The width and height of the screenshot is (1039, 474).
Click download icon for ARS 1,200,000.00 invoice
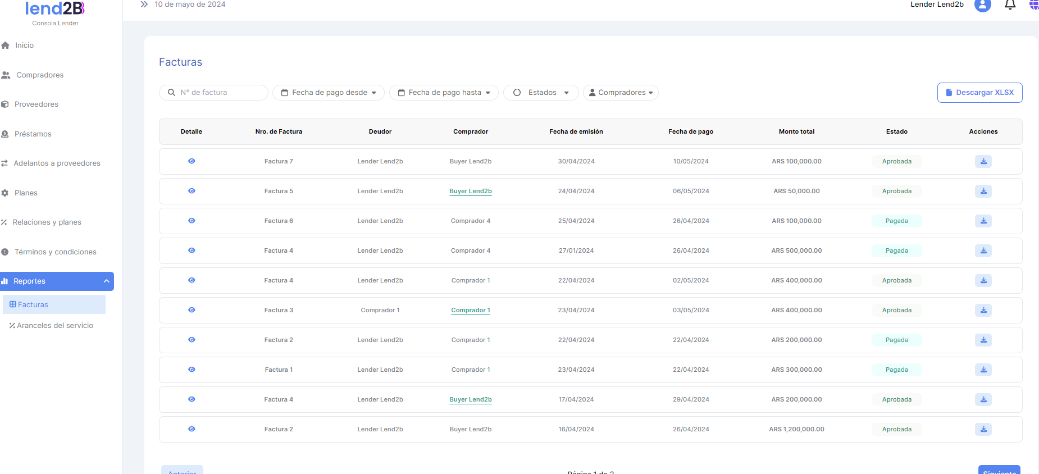tap(983, 430)
